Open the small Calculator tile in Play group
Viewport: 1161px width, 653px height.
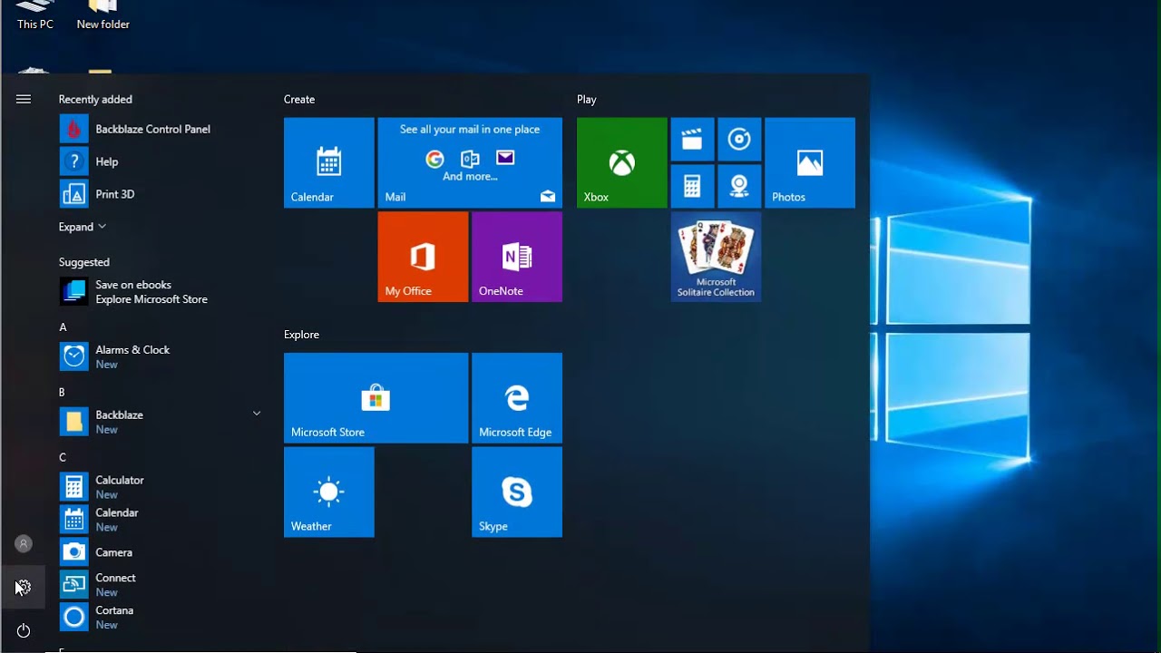[692, 187]
